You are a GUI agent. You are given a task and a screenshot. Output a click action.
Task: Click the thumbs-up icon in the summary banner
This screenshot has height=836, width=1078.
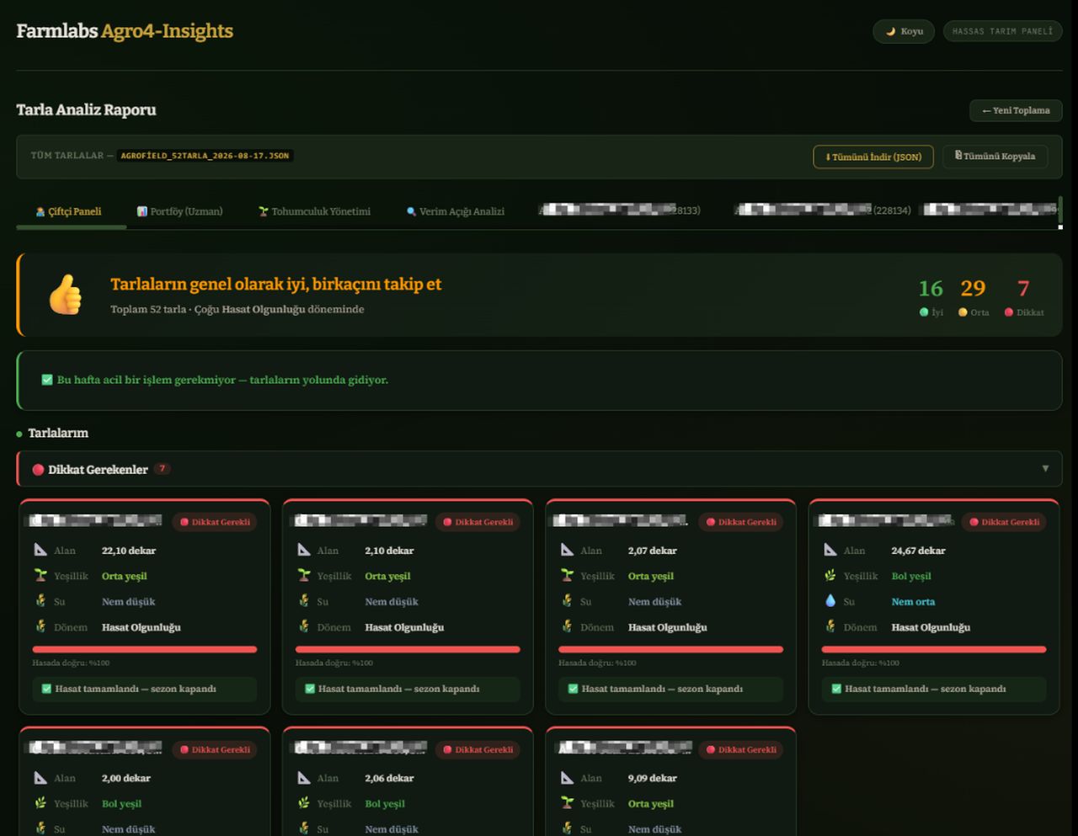tap(66, 296)
